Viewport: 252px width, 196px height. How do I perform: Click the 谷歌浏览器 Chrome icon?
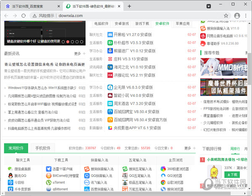tap(163, 182)
